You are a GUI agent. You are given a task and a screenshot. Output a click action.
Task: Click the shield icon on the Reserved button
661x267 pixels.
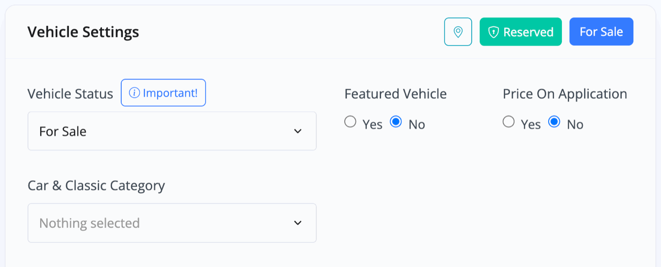[x=493, y=32]
